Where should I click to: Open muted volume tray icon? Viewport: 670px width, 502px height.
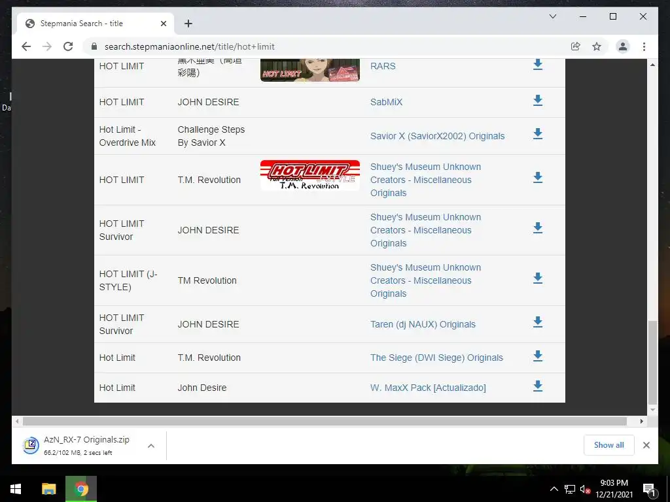(585, 489)
